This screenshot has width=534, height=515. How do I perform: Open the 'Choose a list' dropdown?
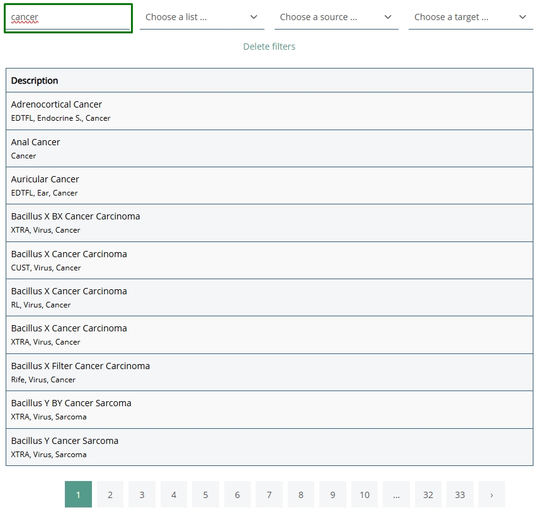click(x=202, y=17)
